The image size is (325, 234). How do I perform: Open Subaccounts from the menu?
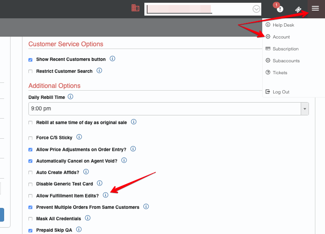pyautogui.click(x=286, y=60)
